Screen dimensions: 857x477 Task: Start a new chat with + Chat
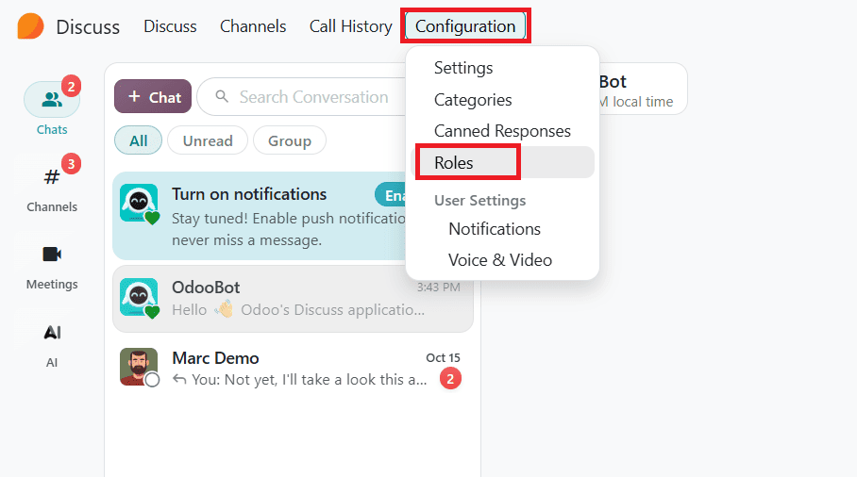coord(153,96)
